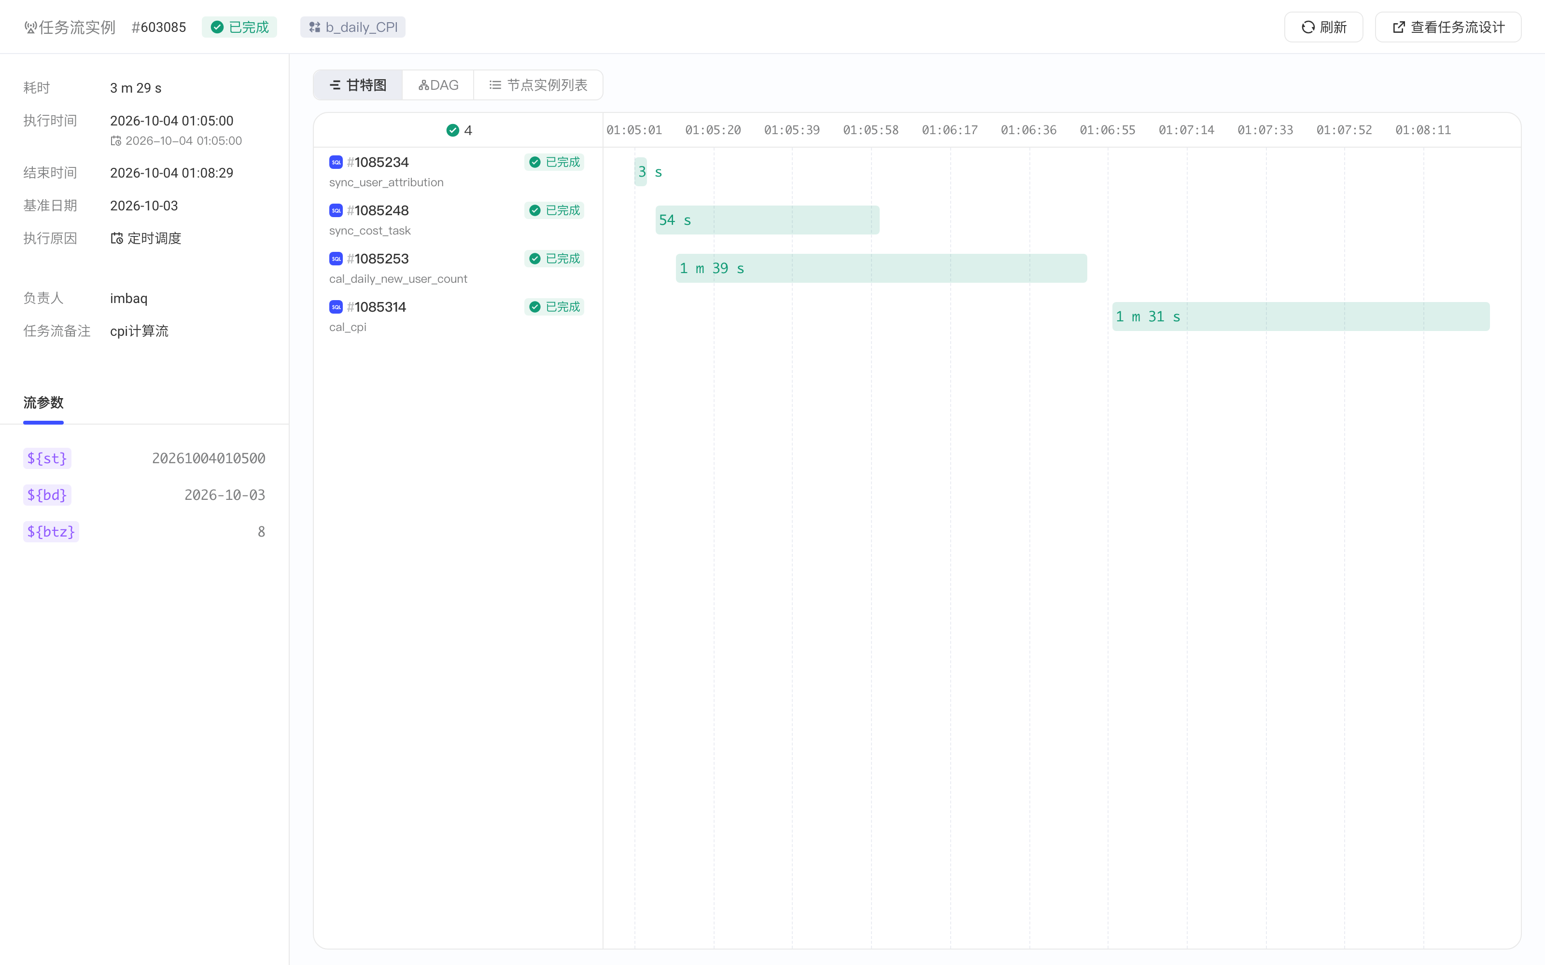This screenshot has height=965, width=1545.
Task: Click the instance ID #603085
Action: point(159,28)
